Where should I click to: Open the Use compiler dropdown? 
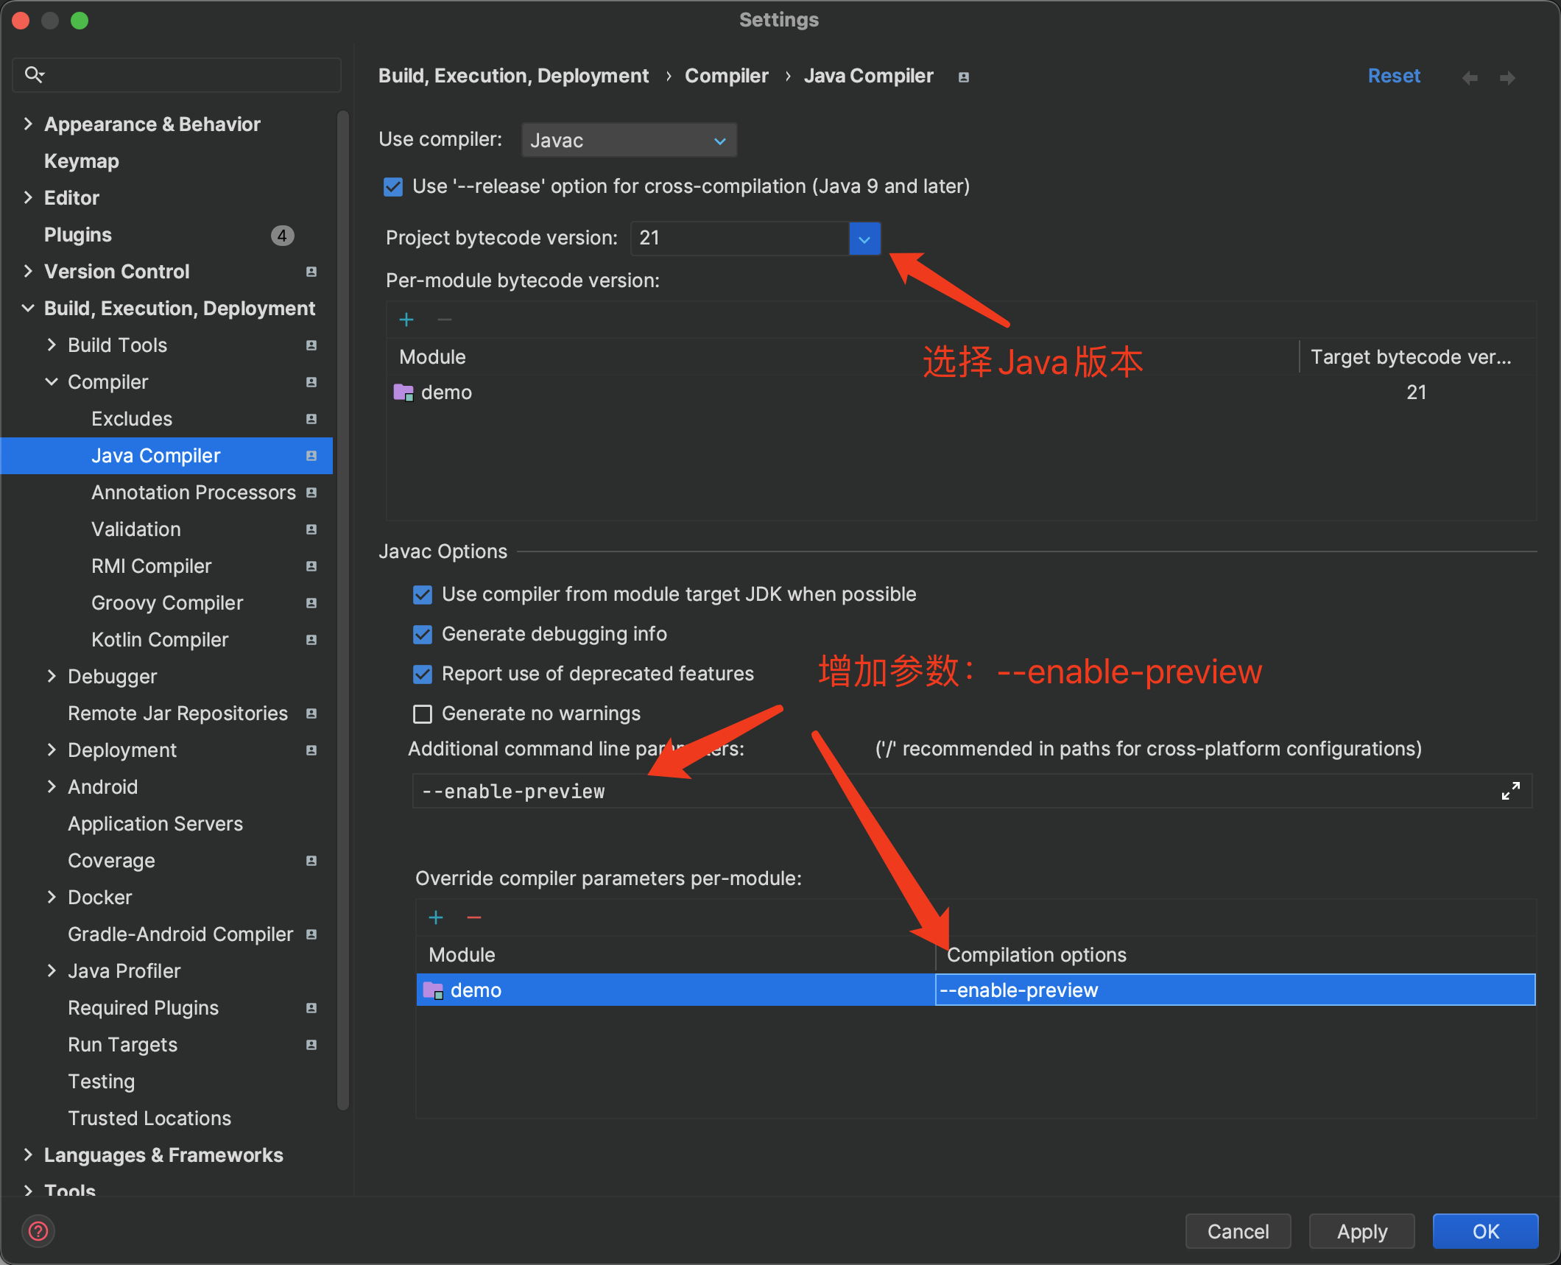[719, 140]
